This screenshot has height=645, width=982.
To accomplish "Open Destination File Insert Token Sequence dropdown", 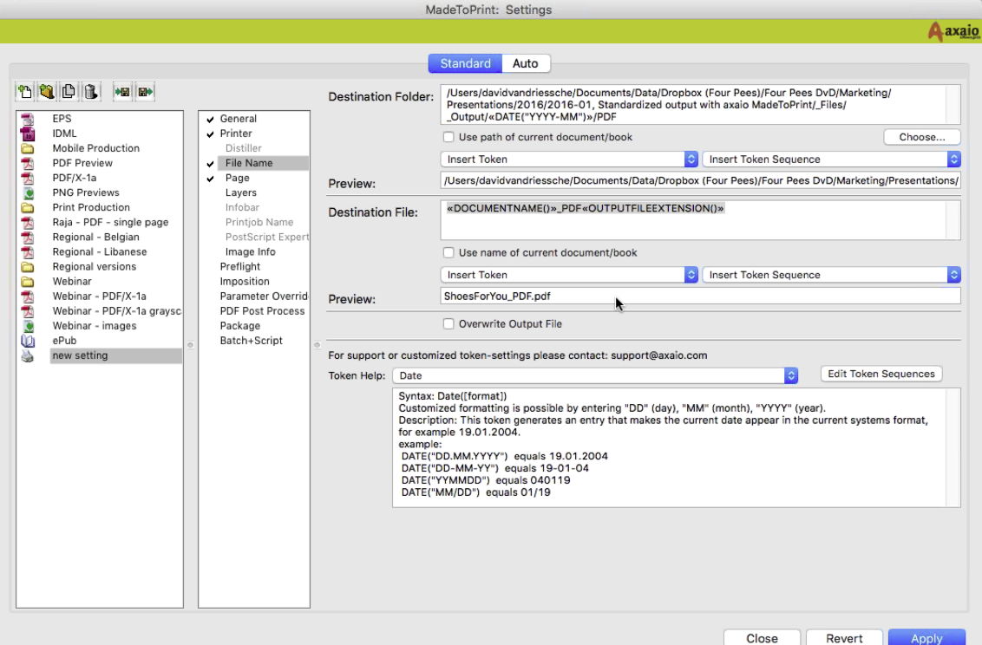I will [832, 276].
